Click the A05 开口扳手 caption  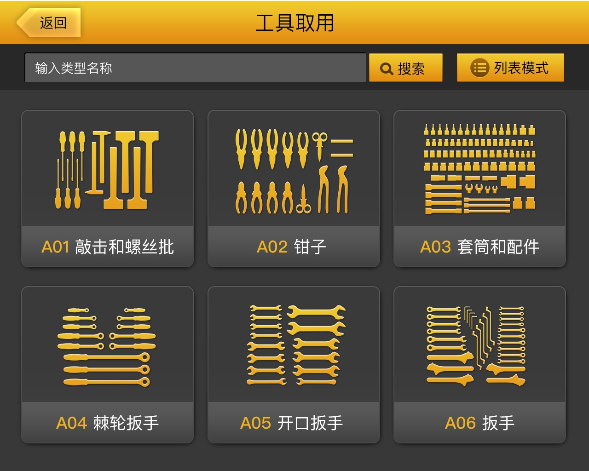tap(292, 423)
